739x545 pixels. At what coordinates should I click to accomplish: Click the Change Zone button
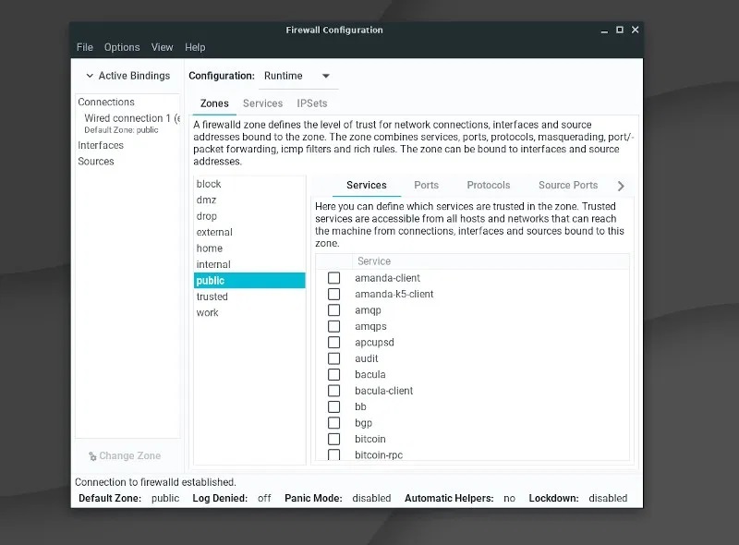pyautogui.click(x=125, y=455)
